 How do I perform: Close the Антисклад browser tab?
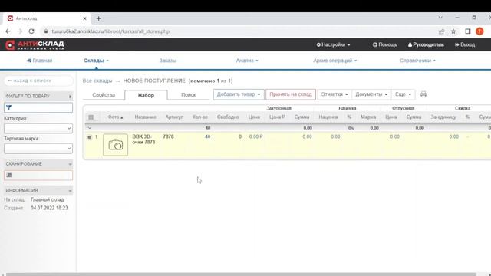coord(84,18)
